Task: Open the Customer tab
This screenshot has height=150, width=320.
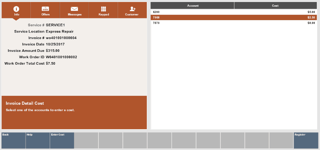Action: click(132, 10)
